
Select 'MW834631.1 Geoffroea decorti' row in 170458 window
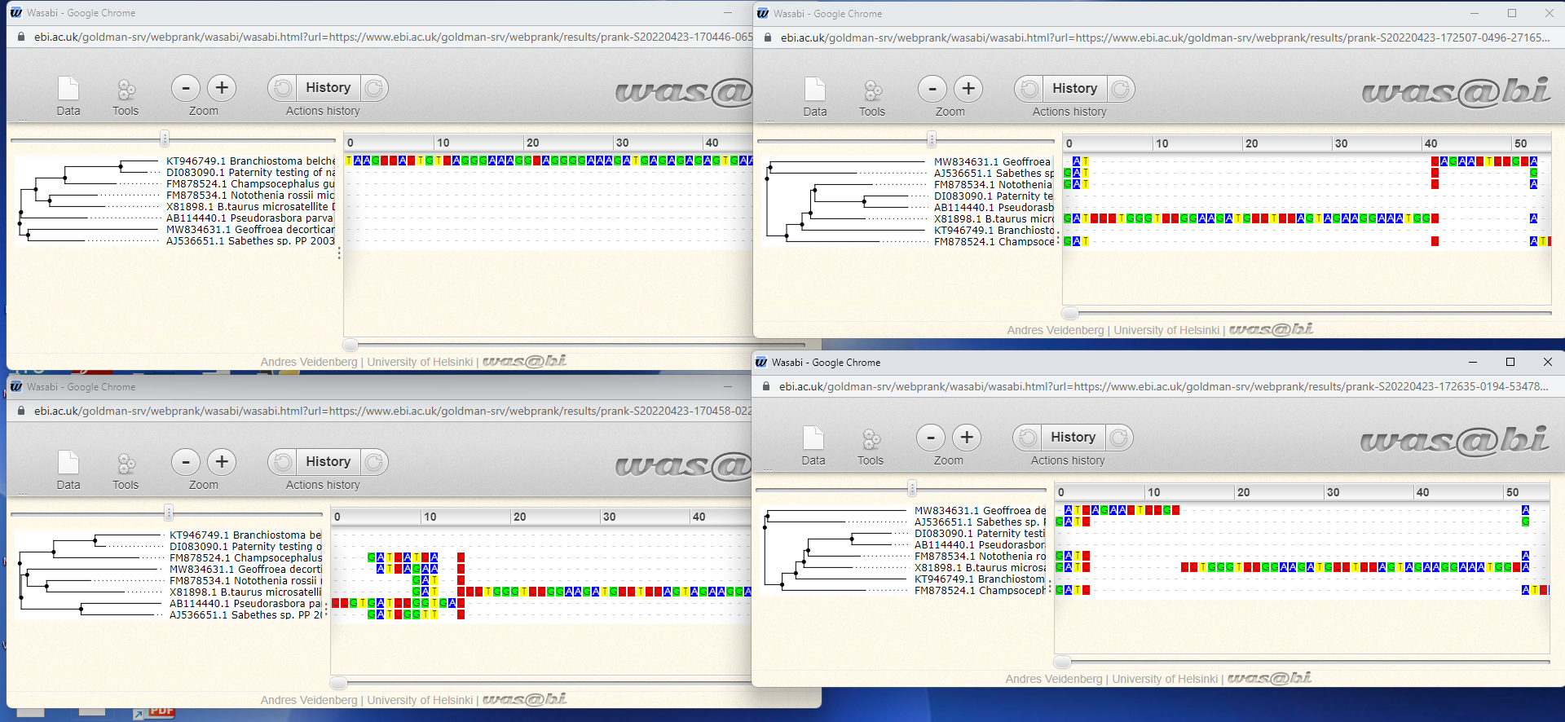coord(245,570)
